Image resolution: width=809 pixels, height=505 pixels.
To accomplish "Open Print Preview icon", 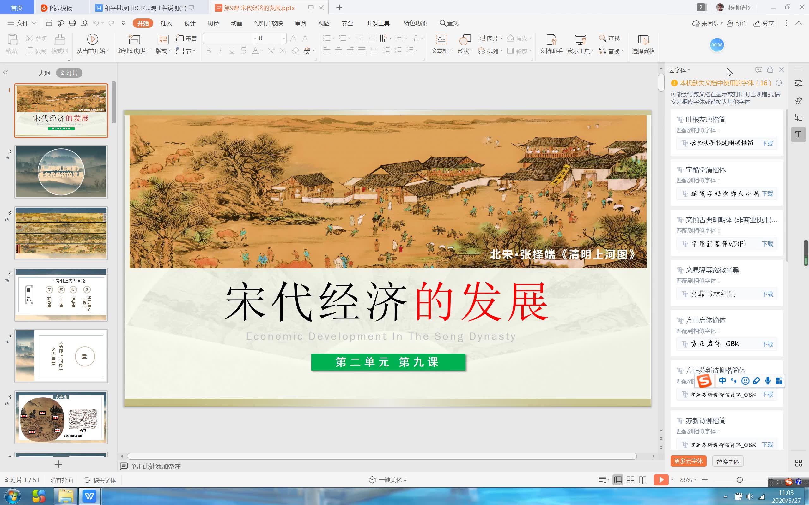I will click(84, 23).
